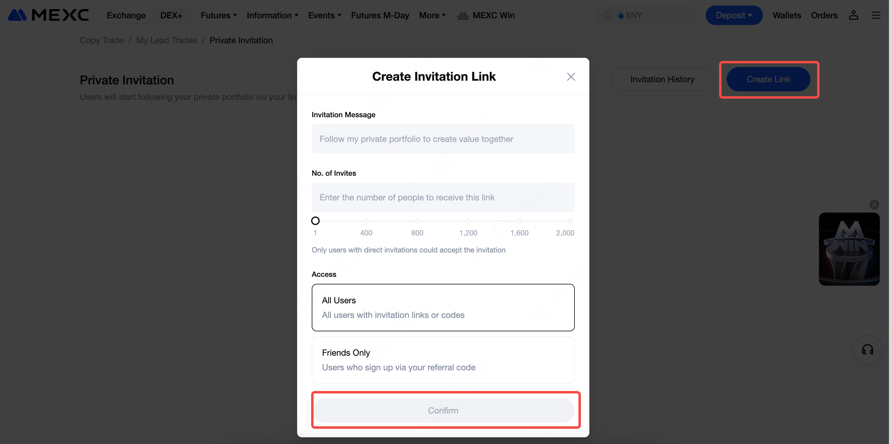Click the MEXC logo icon
The height and width of the screenshot is (444, 892).
17,15
